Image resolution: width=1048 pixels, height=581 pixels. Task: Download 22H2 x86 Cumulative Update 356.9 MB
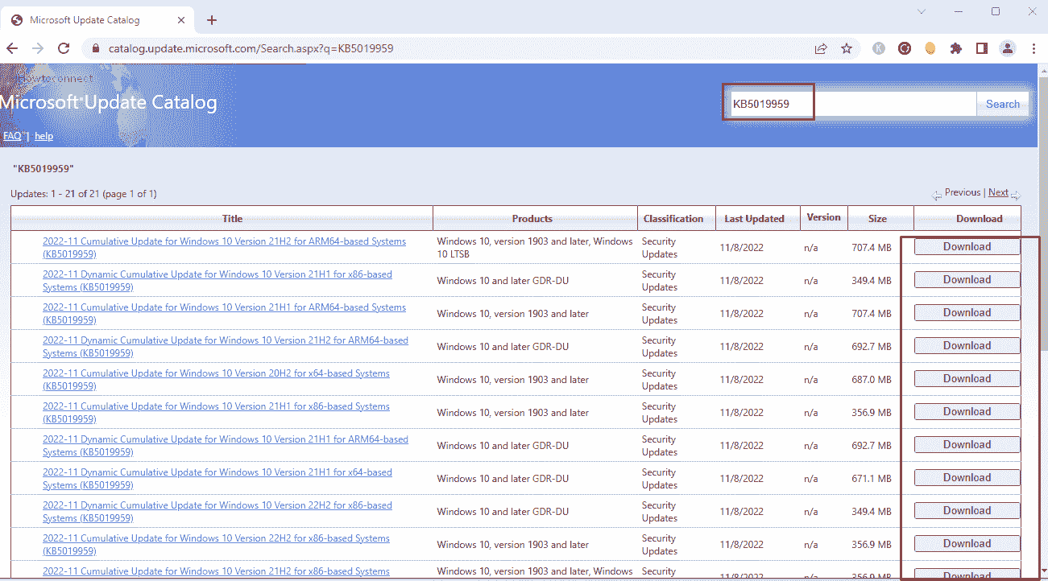point(967,544)
